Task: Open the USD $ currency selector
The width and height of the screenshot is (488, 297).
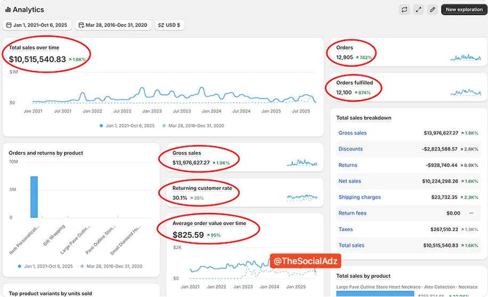Action: pos(170,25)
